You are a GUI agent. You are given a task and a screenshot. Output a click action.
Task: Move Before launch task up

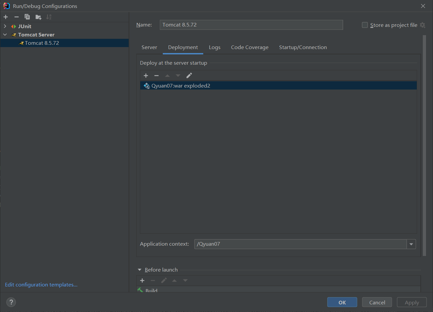tap(174, 281)
